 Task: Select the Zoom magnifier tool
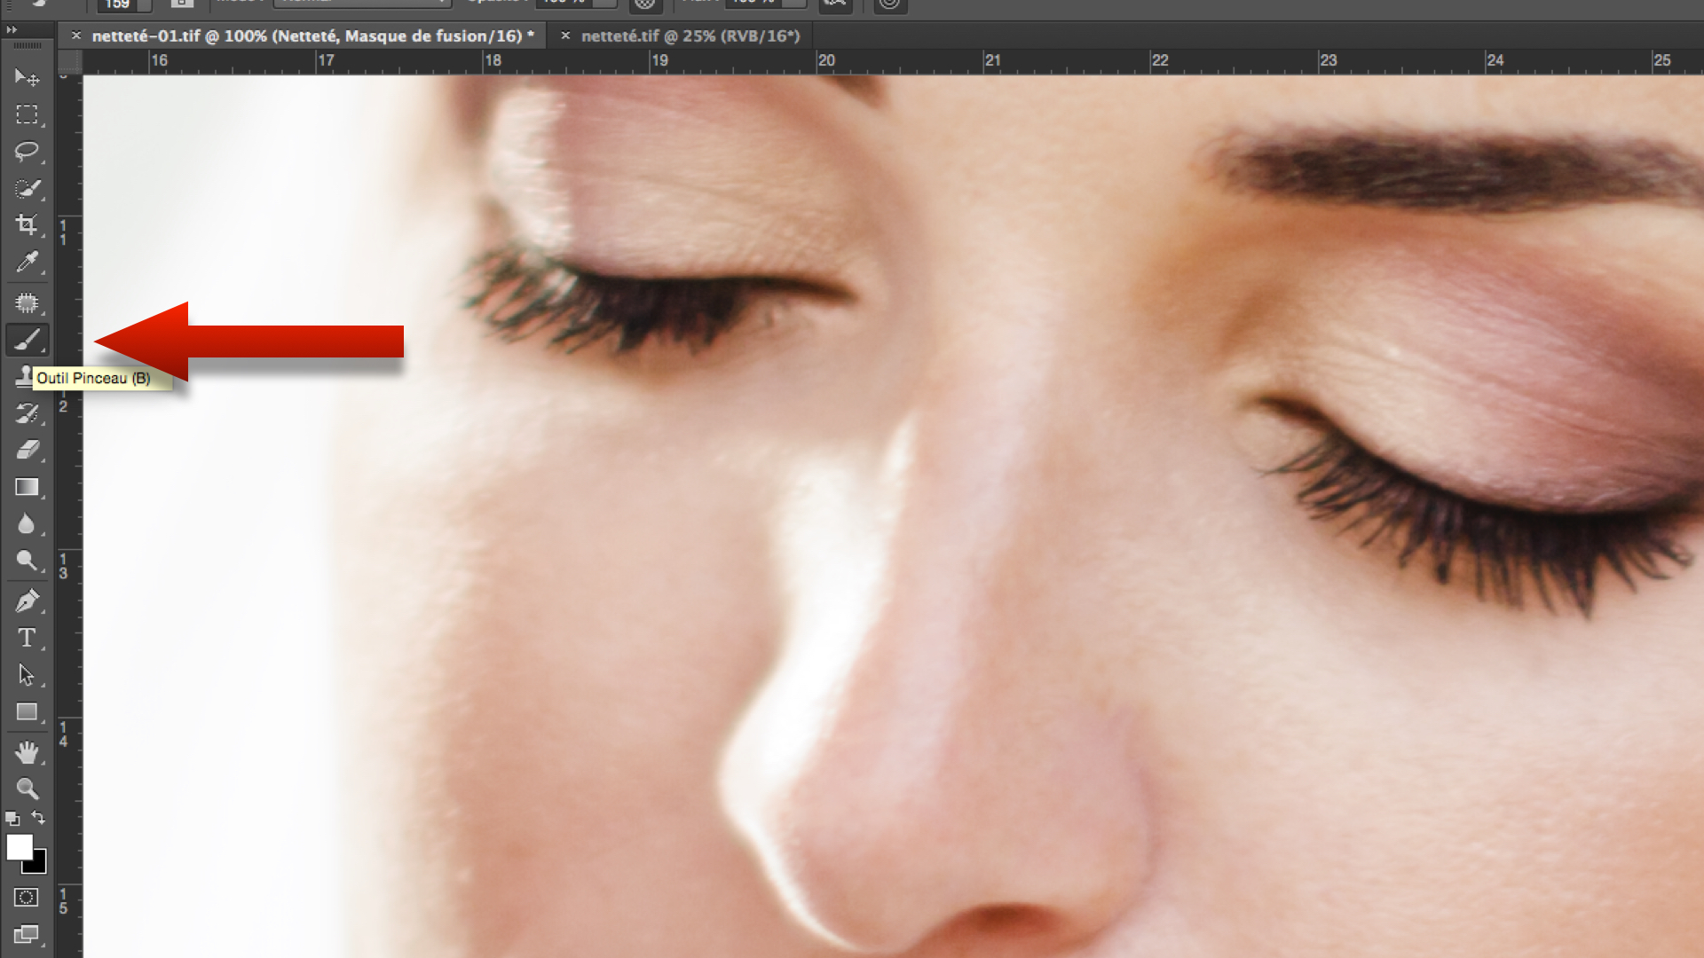pos(27,789)
